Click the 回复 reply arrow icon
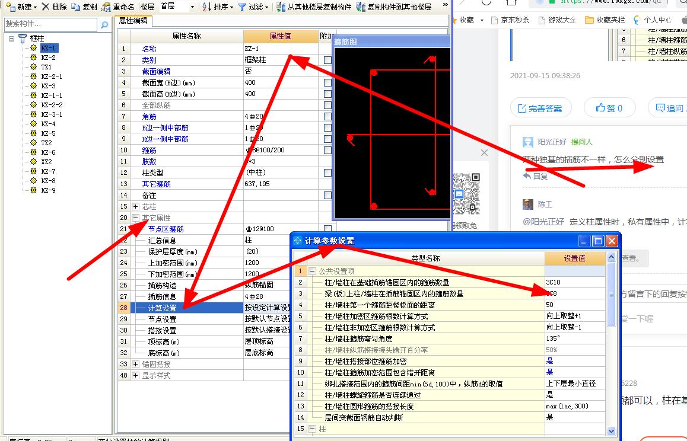The width and height of the screenshot is (687, 441). [x=527, y=175]
